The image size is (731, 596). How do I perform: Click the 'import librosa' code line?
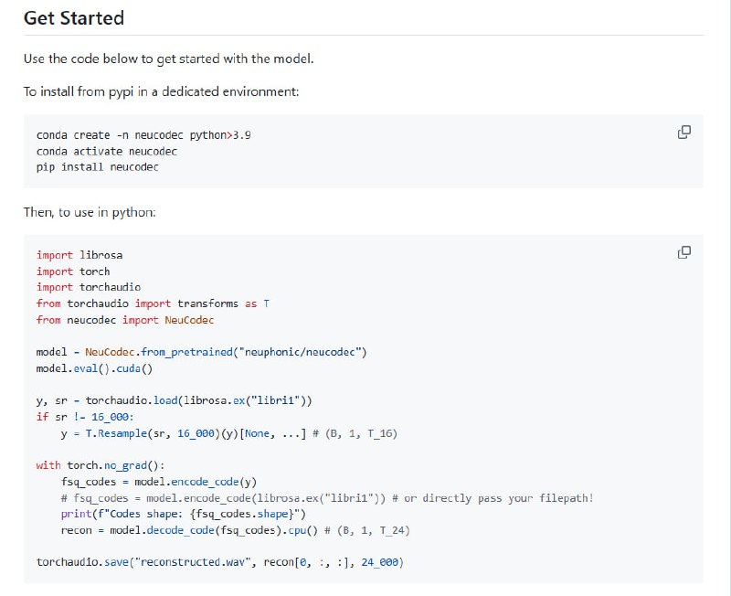point(79,255)
